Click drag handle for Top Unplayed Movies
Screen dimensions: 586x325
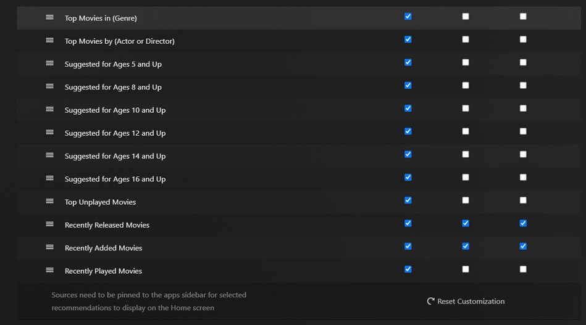[x=49, y=201]
